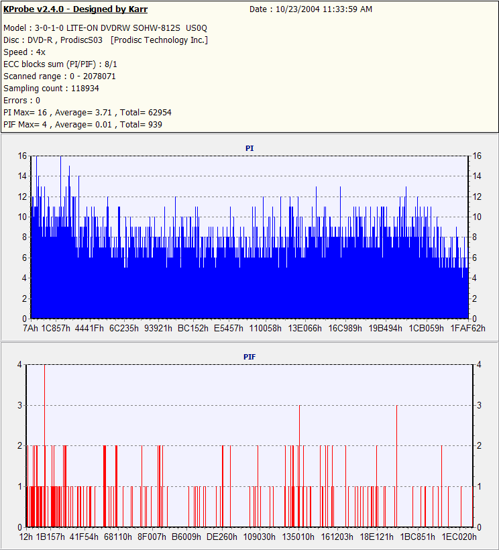This screenshot has width=499, height=550.
Task: Click the PI chart title
Action: tap(249, 148)
